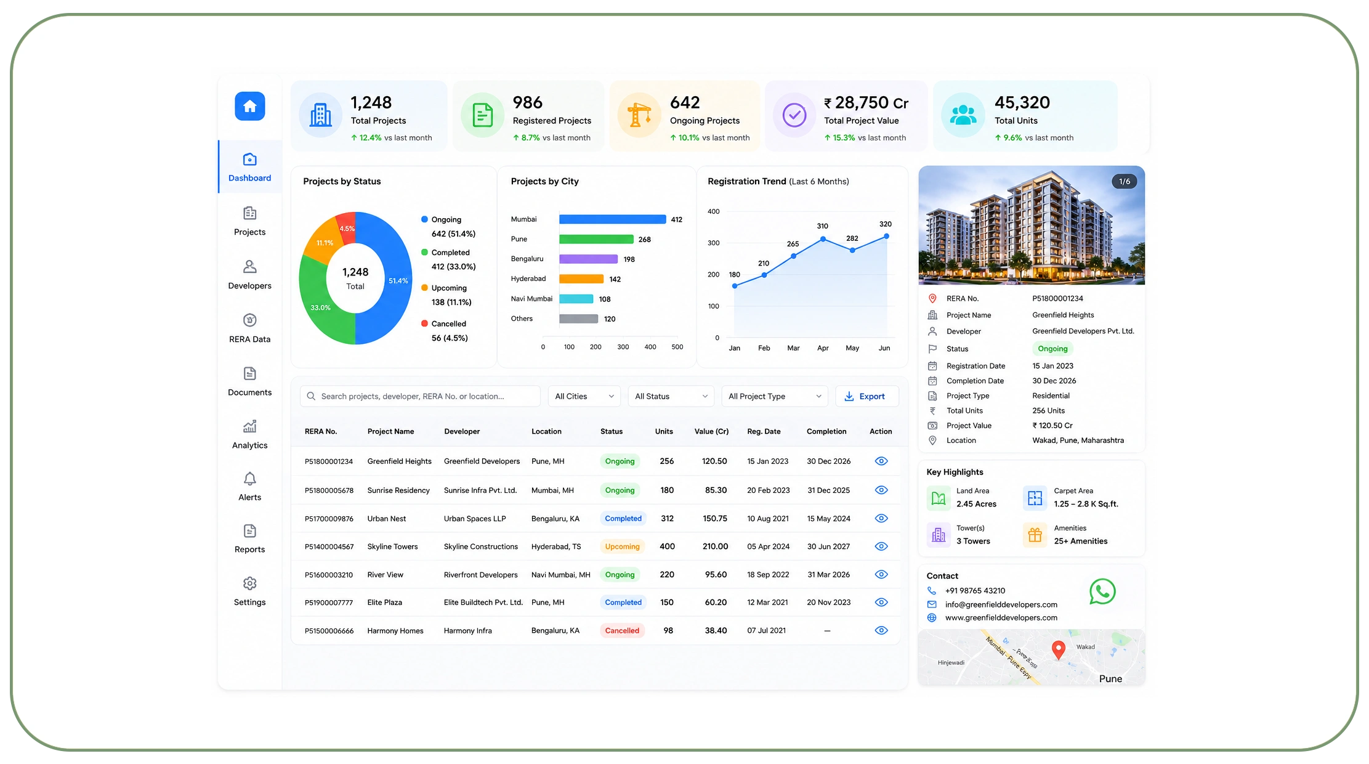View Skyline Towers via eye icon
Image resolution: width=1369 pixels, height=764 pixels.
click(881, 547)
